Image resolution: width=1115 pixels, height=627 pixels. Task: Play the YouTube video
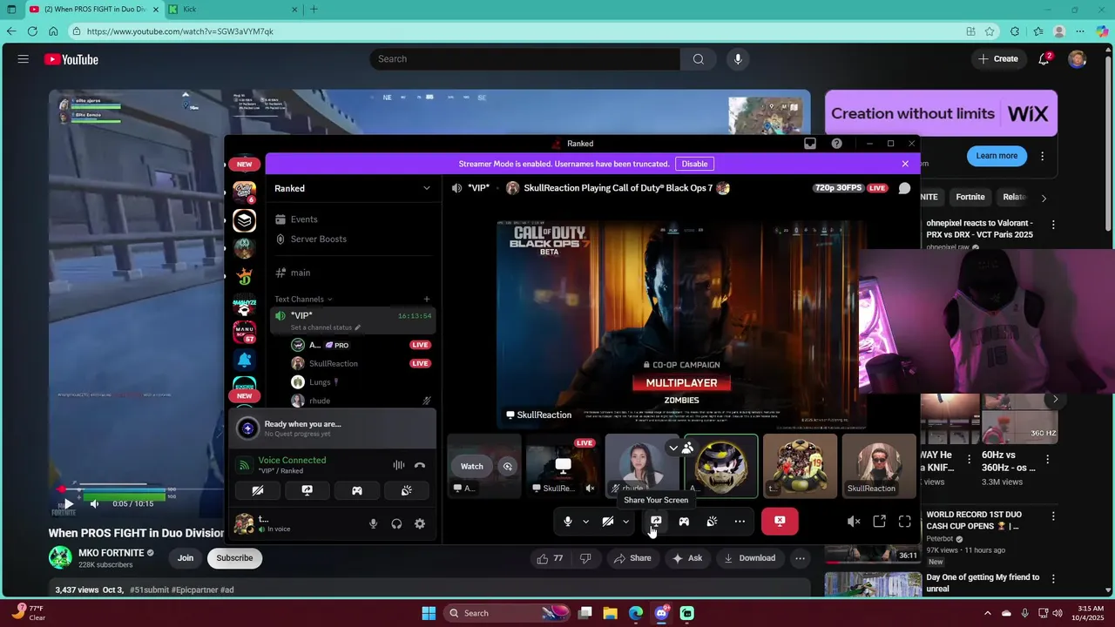tap(68, 503)
